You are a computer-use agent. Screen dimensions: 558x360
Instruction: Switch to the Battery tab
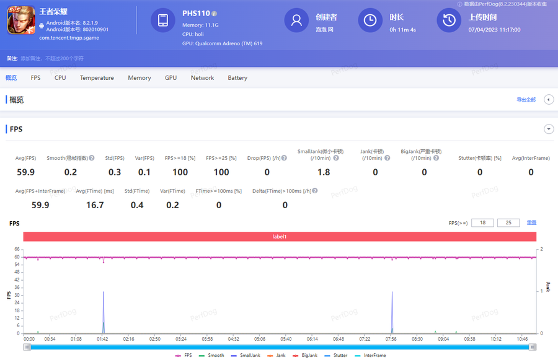coord(237,78)
